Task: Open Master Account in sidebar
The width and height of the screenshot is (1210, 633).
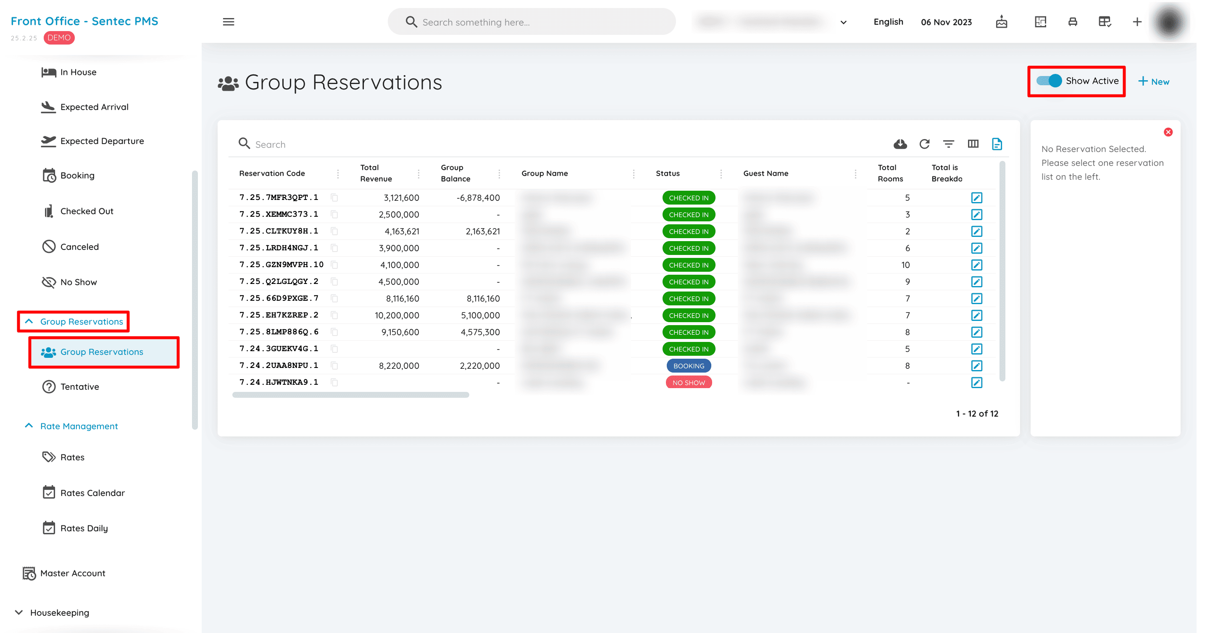Action: (x=64, y=573)
